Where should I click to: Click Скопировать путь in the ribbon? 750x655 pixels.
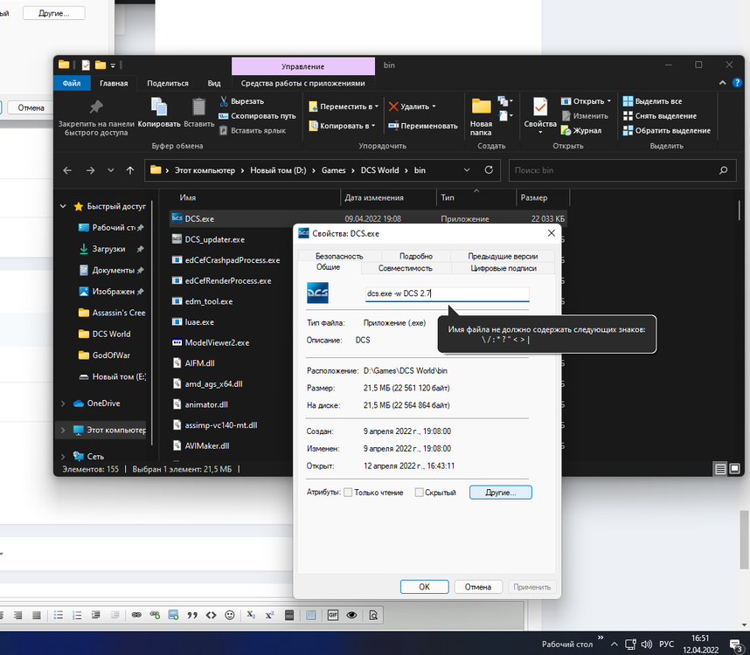257,116
